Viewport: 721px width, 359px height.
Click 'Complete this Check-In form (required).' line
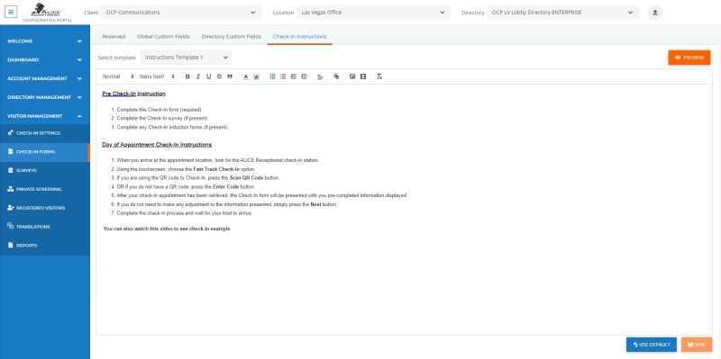160,110
